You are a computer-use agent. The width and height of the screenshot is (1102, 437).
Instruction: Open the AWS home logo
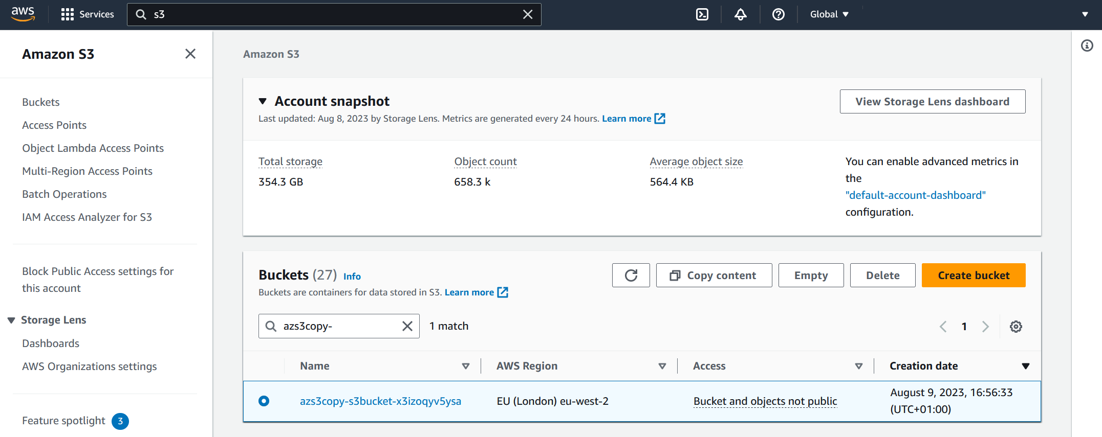[23, 14]
